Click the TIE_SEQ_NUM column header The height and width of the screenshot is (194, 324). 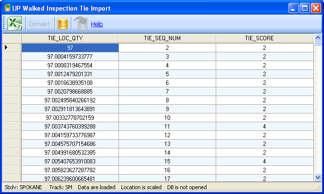coord(167,38)
